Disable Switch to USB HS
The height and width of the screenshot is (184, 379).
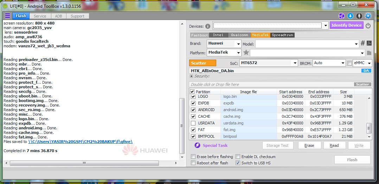point(238,163)
